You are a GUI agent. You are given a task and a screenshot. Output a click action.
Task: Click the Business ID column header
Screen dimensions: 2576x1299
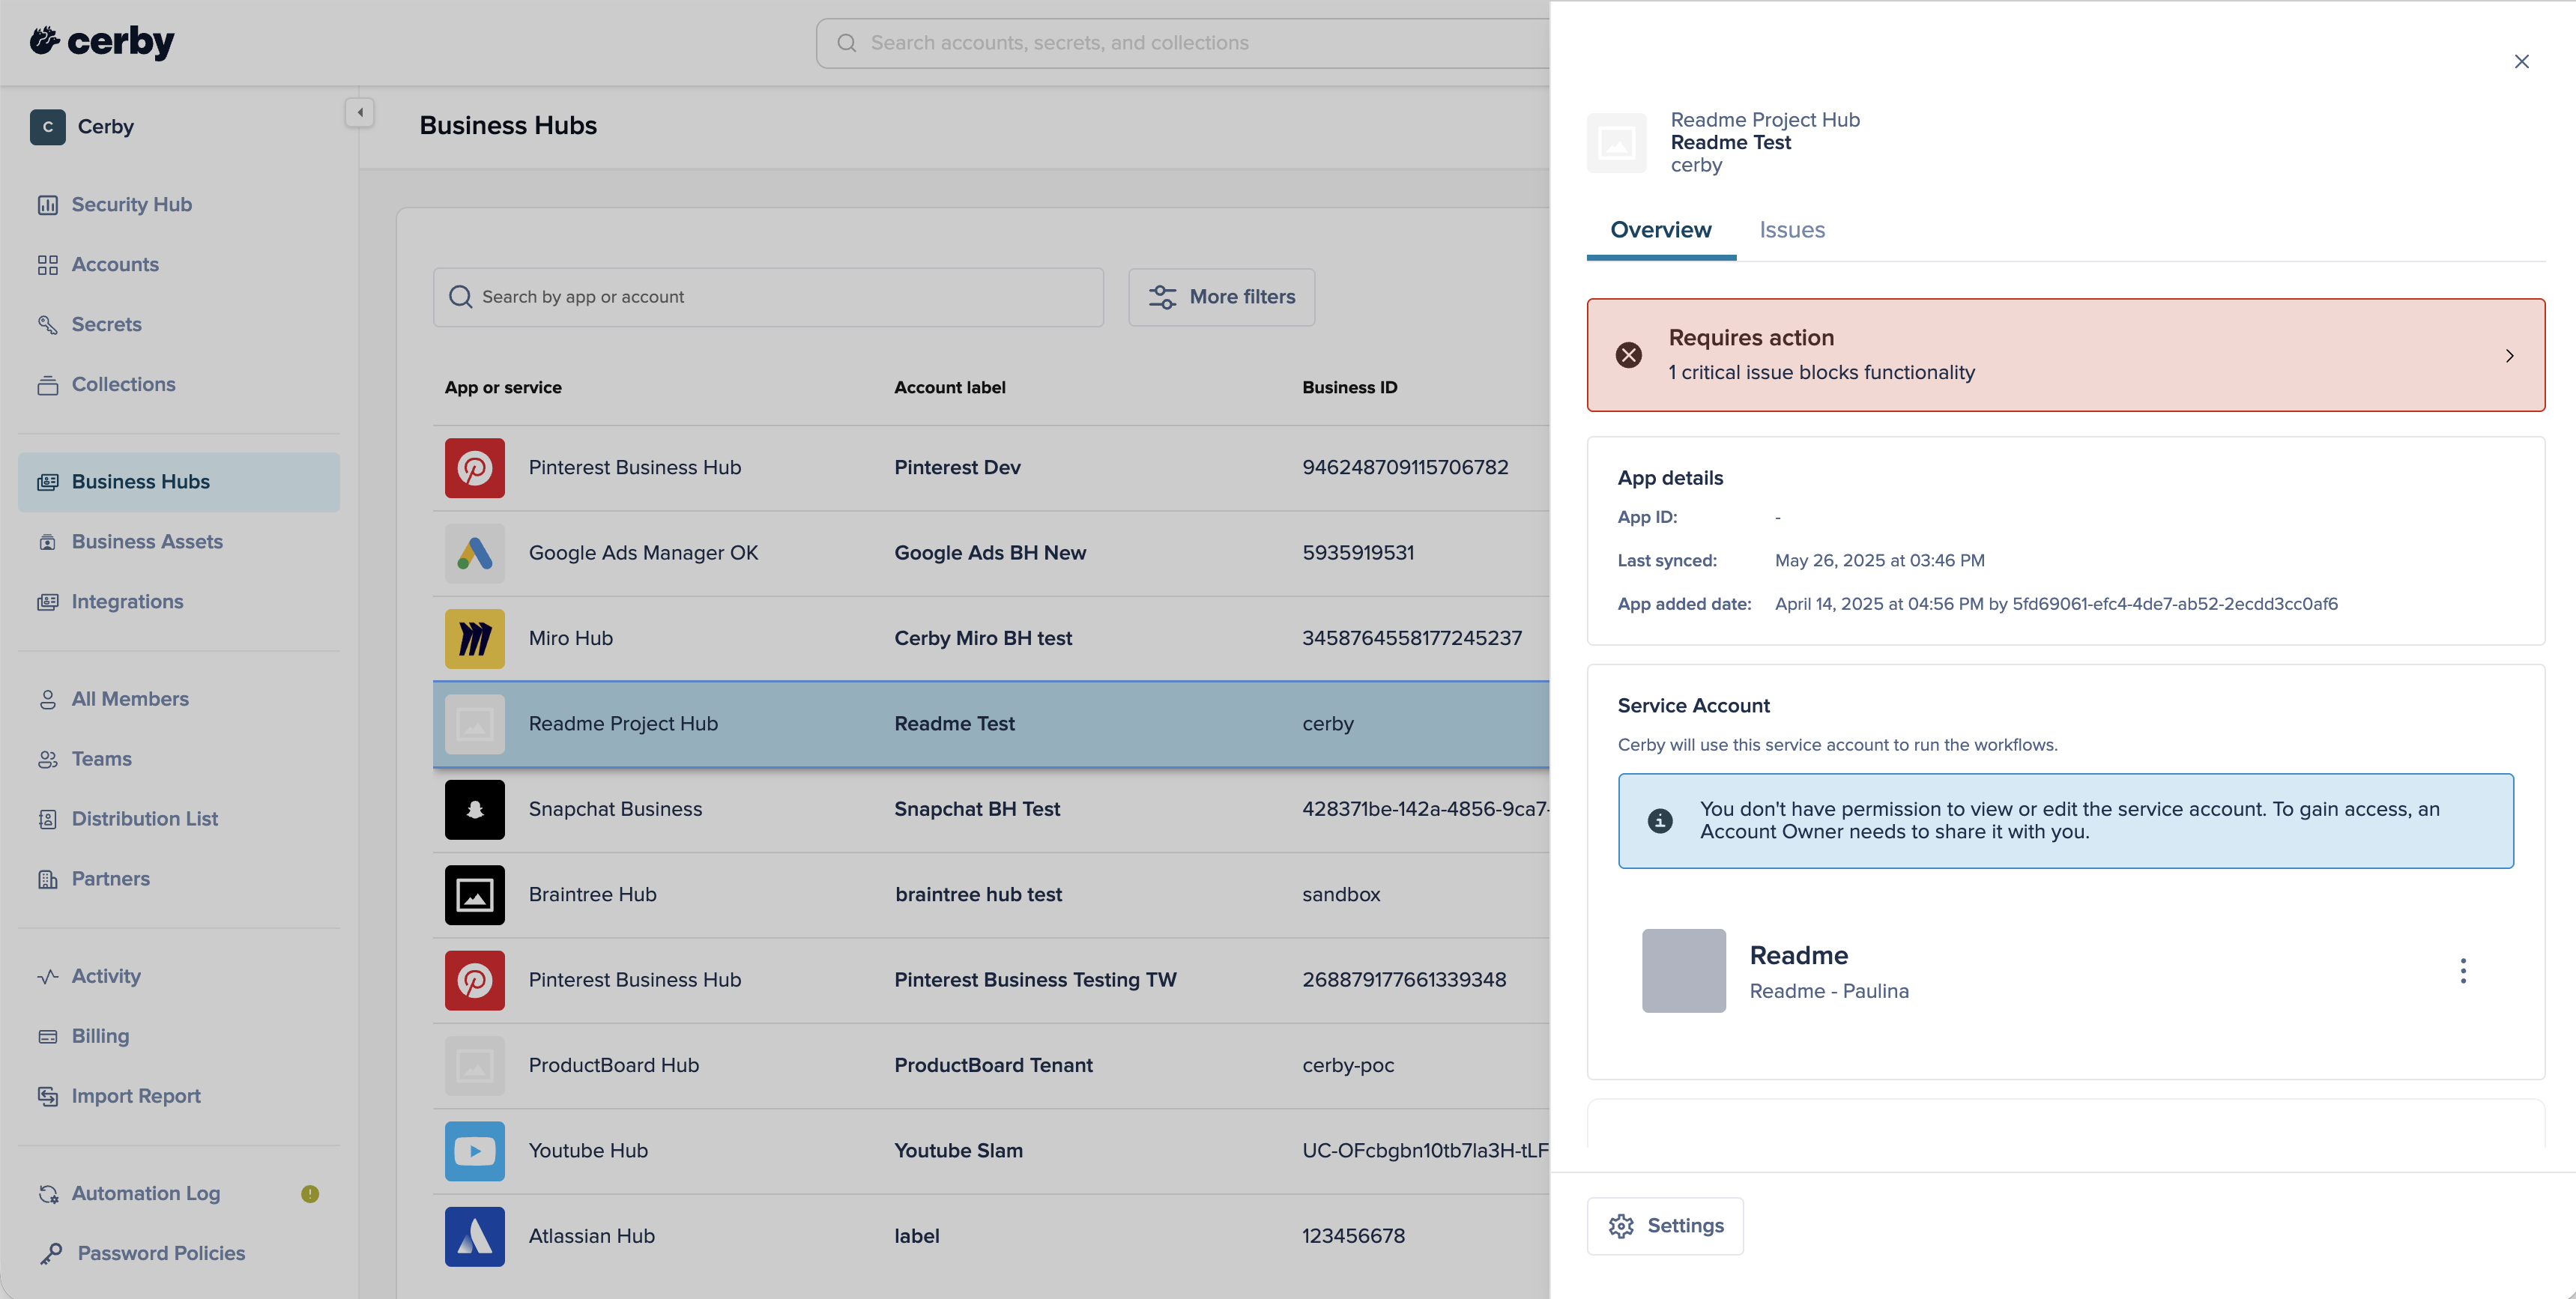[1349, 388]
